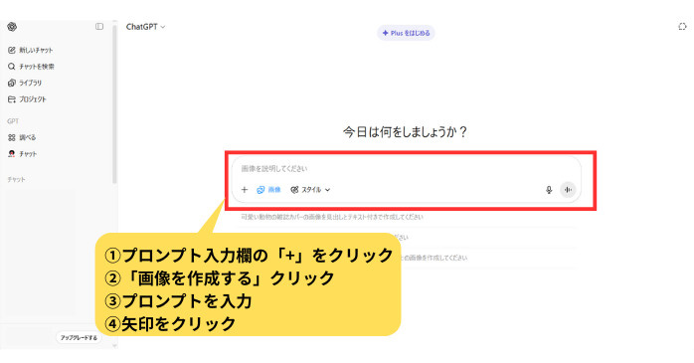Click the folder icon beside プロジェクト
The width and height of the screenshot is (694, 363).
[x=12, y=99]
